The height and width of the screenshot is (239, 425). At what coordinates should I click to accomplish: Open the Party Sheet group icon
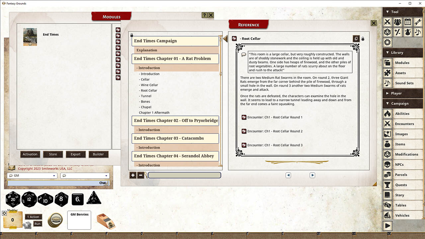point(397,22)
